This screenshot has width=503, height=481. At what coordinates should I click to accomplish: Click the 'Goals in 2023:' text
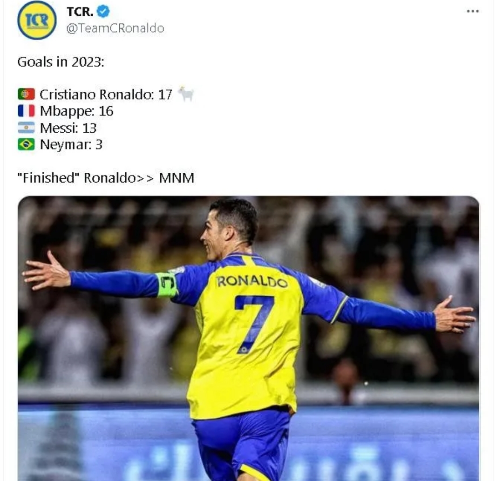point(61,62)
